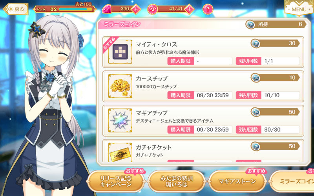This screenshot has height=196, width=314.
Task: Select the マギアチップ star icon
Action: tap(120, 120)
